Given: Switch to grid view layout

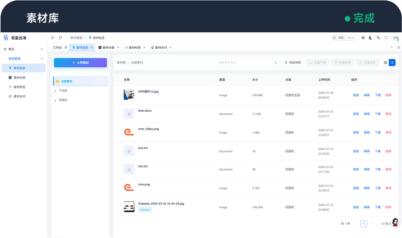Looking at the screenshot, I should pos(386,63).
